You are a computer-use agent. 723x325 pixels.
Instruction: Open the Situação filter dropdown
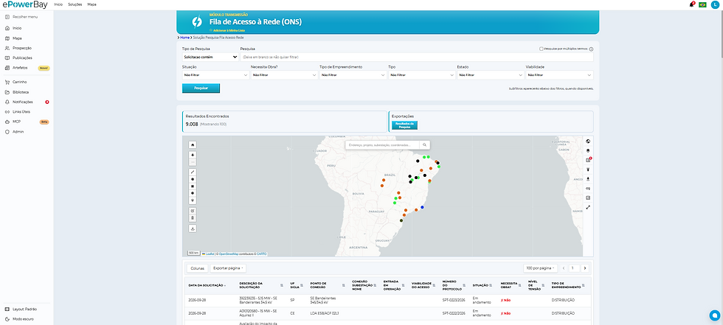point(215,75)
